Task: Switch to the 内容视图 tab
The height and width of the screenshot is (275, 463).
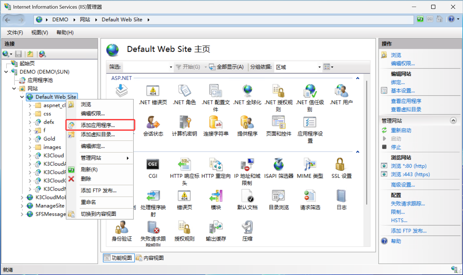Action: point(150,258)
